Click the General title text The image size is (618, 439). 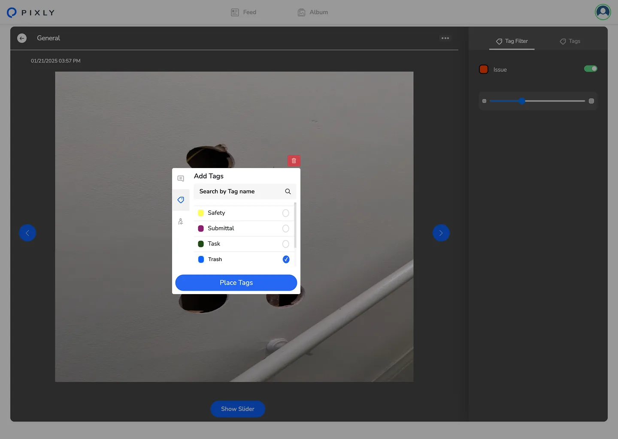(48, 38)
